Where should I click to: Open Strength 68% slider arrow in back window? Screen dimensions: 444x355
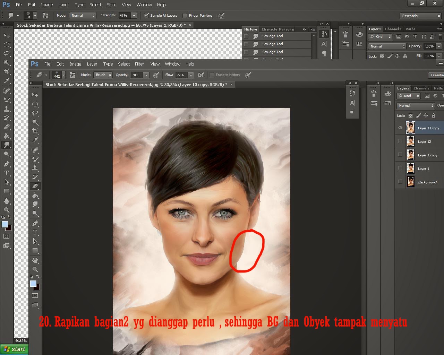[x=134, y=16]
